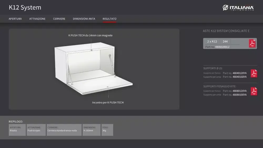
Task: Go to the Dimensioni Anta tab
Action: 84,19
